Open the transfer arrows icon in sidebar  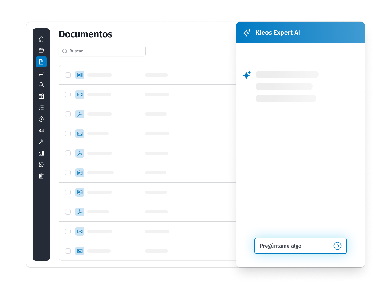coord(41,73)
